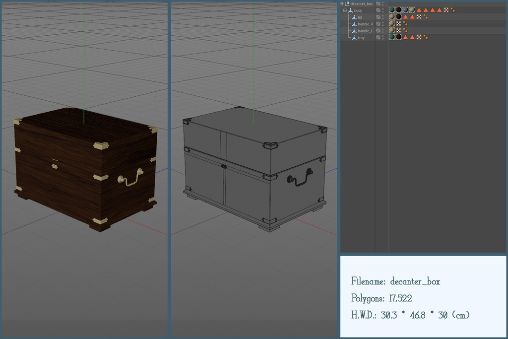Select the UVW checker tag on tray row
Image resolution: width=508 pixels, height=339 pixels.
click(419, 37)
